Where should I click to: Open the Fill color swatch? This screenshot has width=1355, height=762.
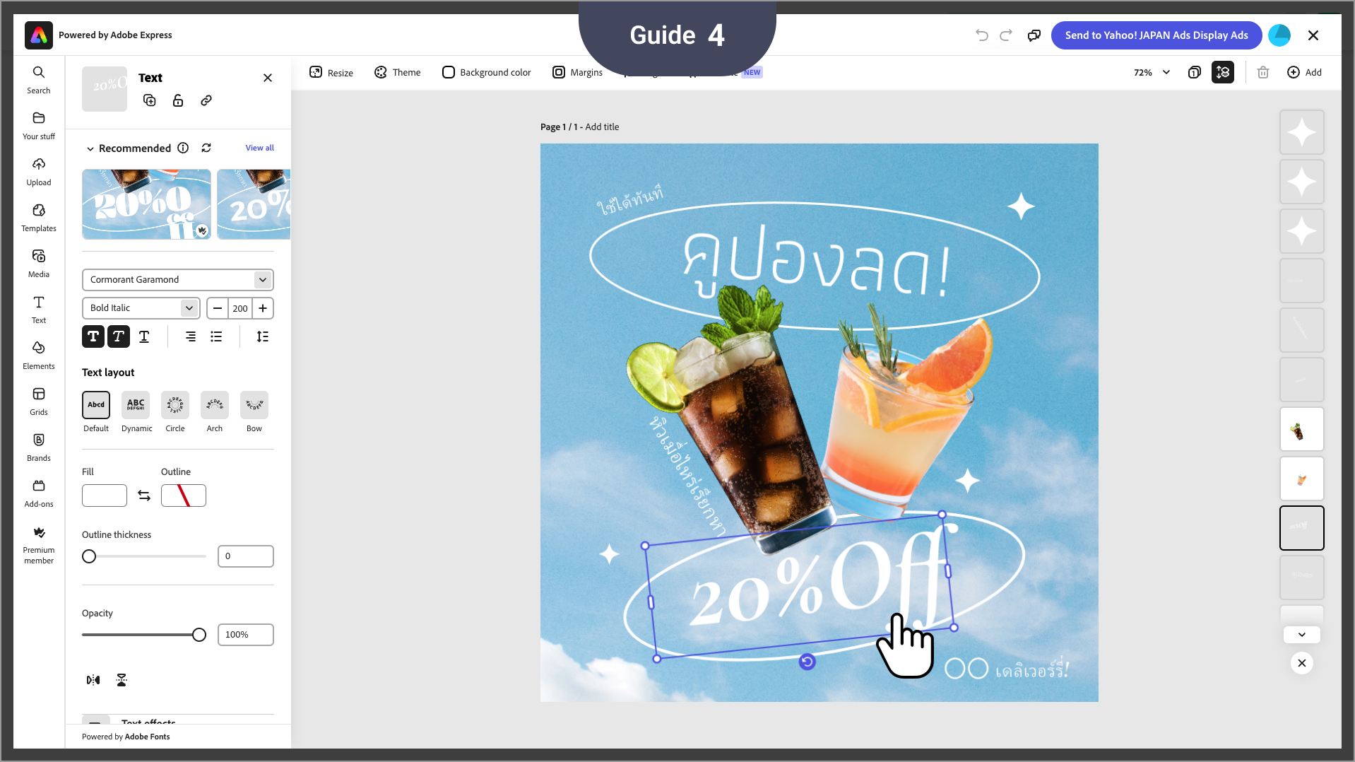tap(105, 496)
